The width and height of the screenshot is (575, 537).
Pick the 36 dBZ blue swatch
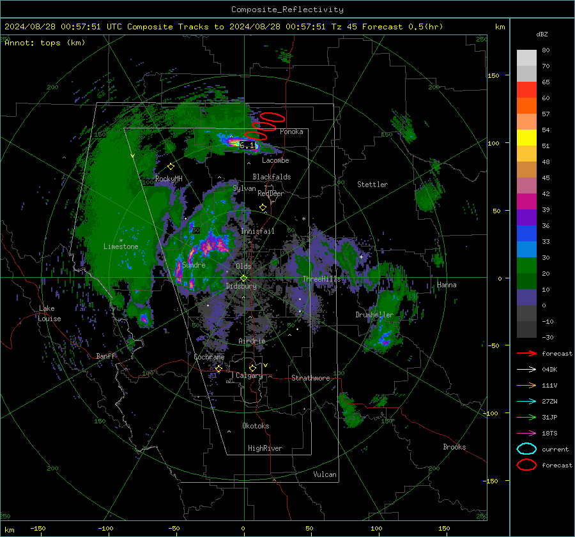coord(526,233)
